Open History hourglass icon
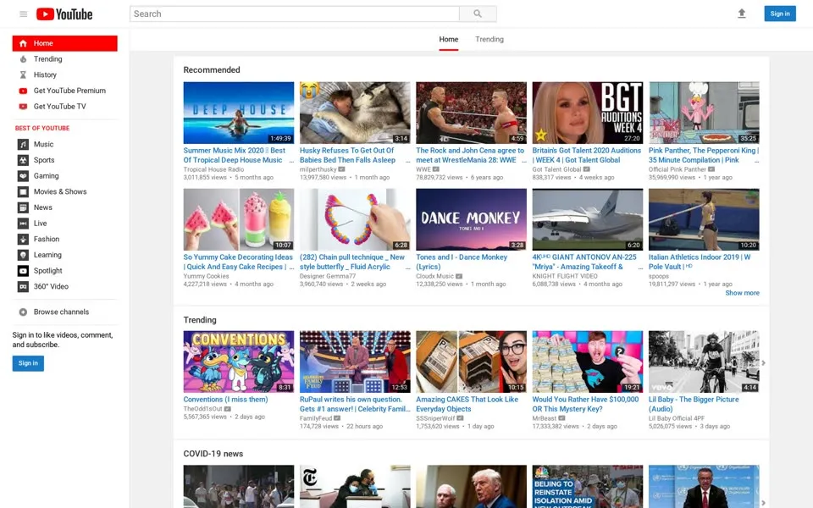 coord(23,75)
